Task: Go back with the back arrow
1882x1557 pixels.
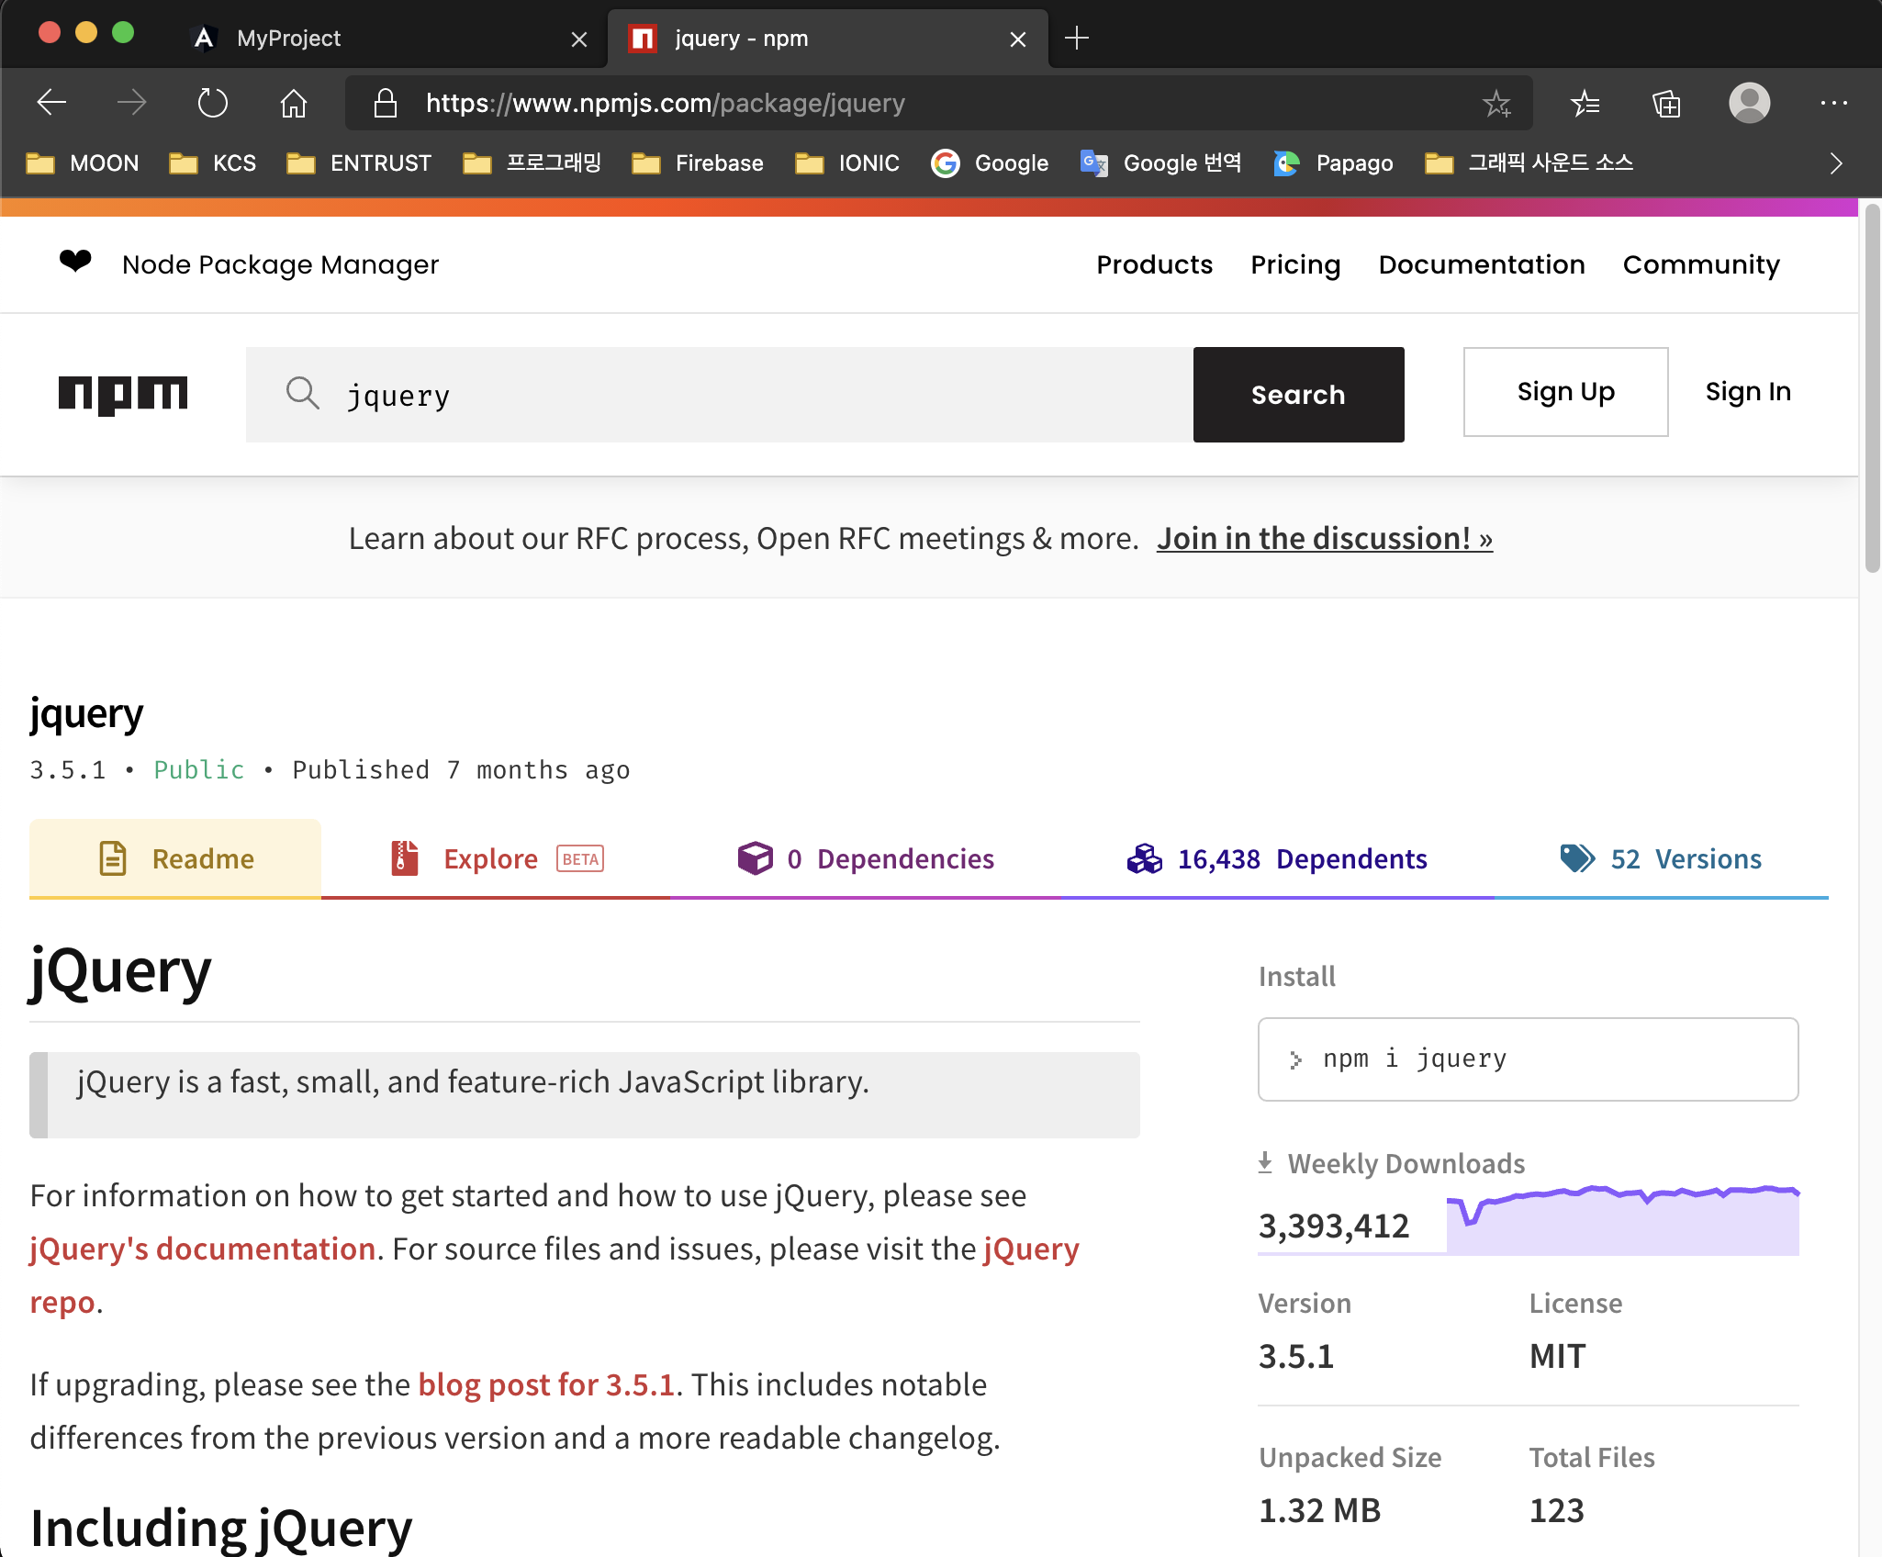Action: [x=51, y=103]
